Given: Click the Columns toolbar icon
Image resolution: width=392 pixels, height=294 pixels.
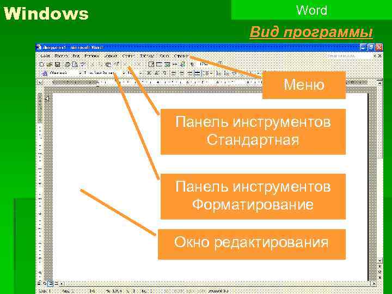Looking at the screenshot, I should coord(175,64).
